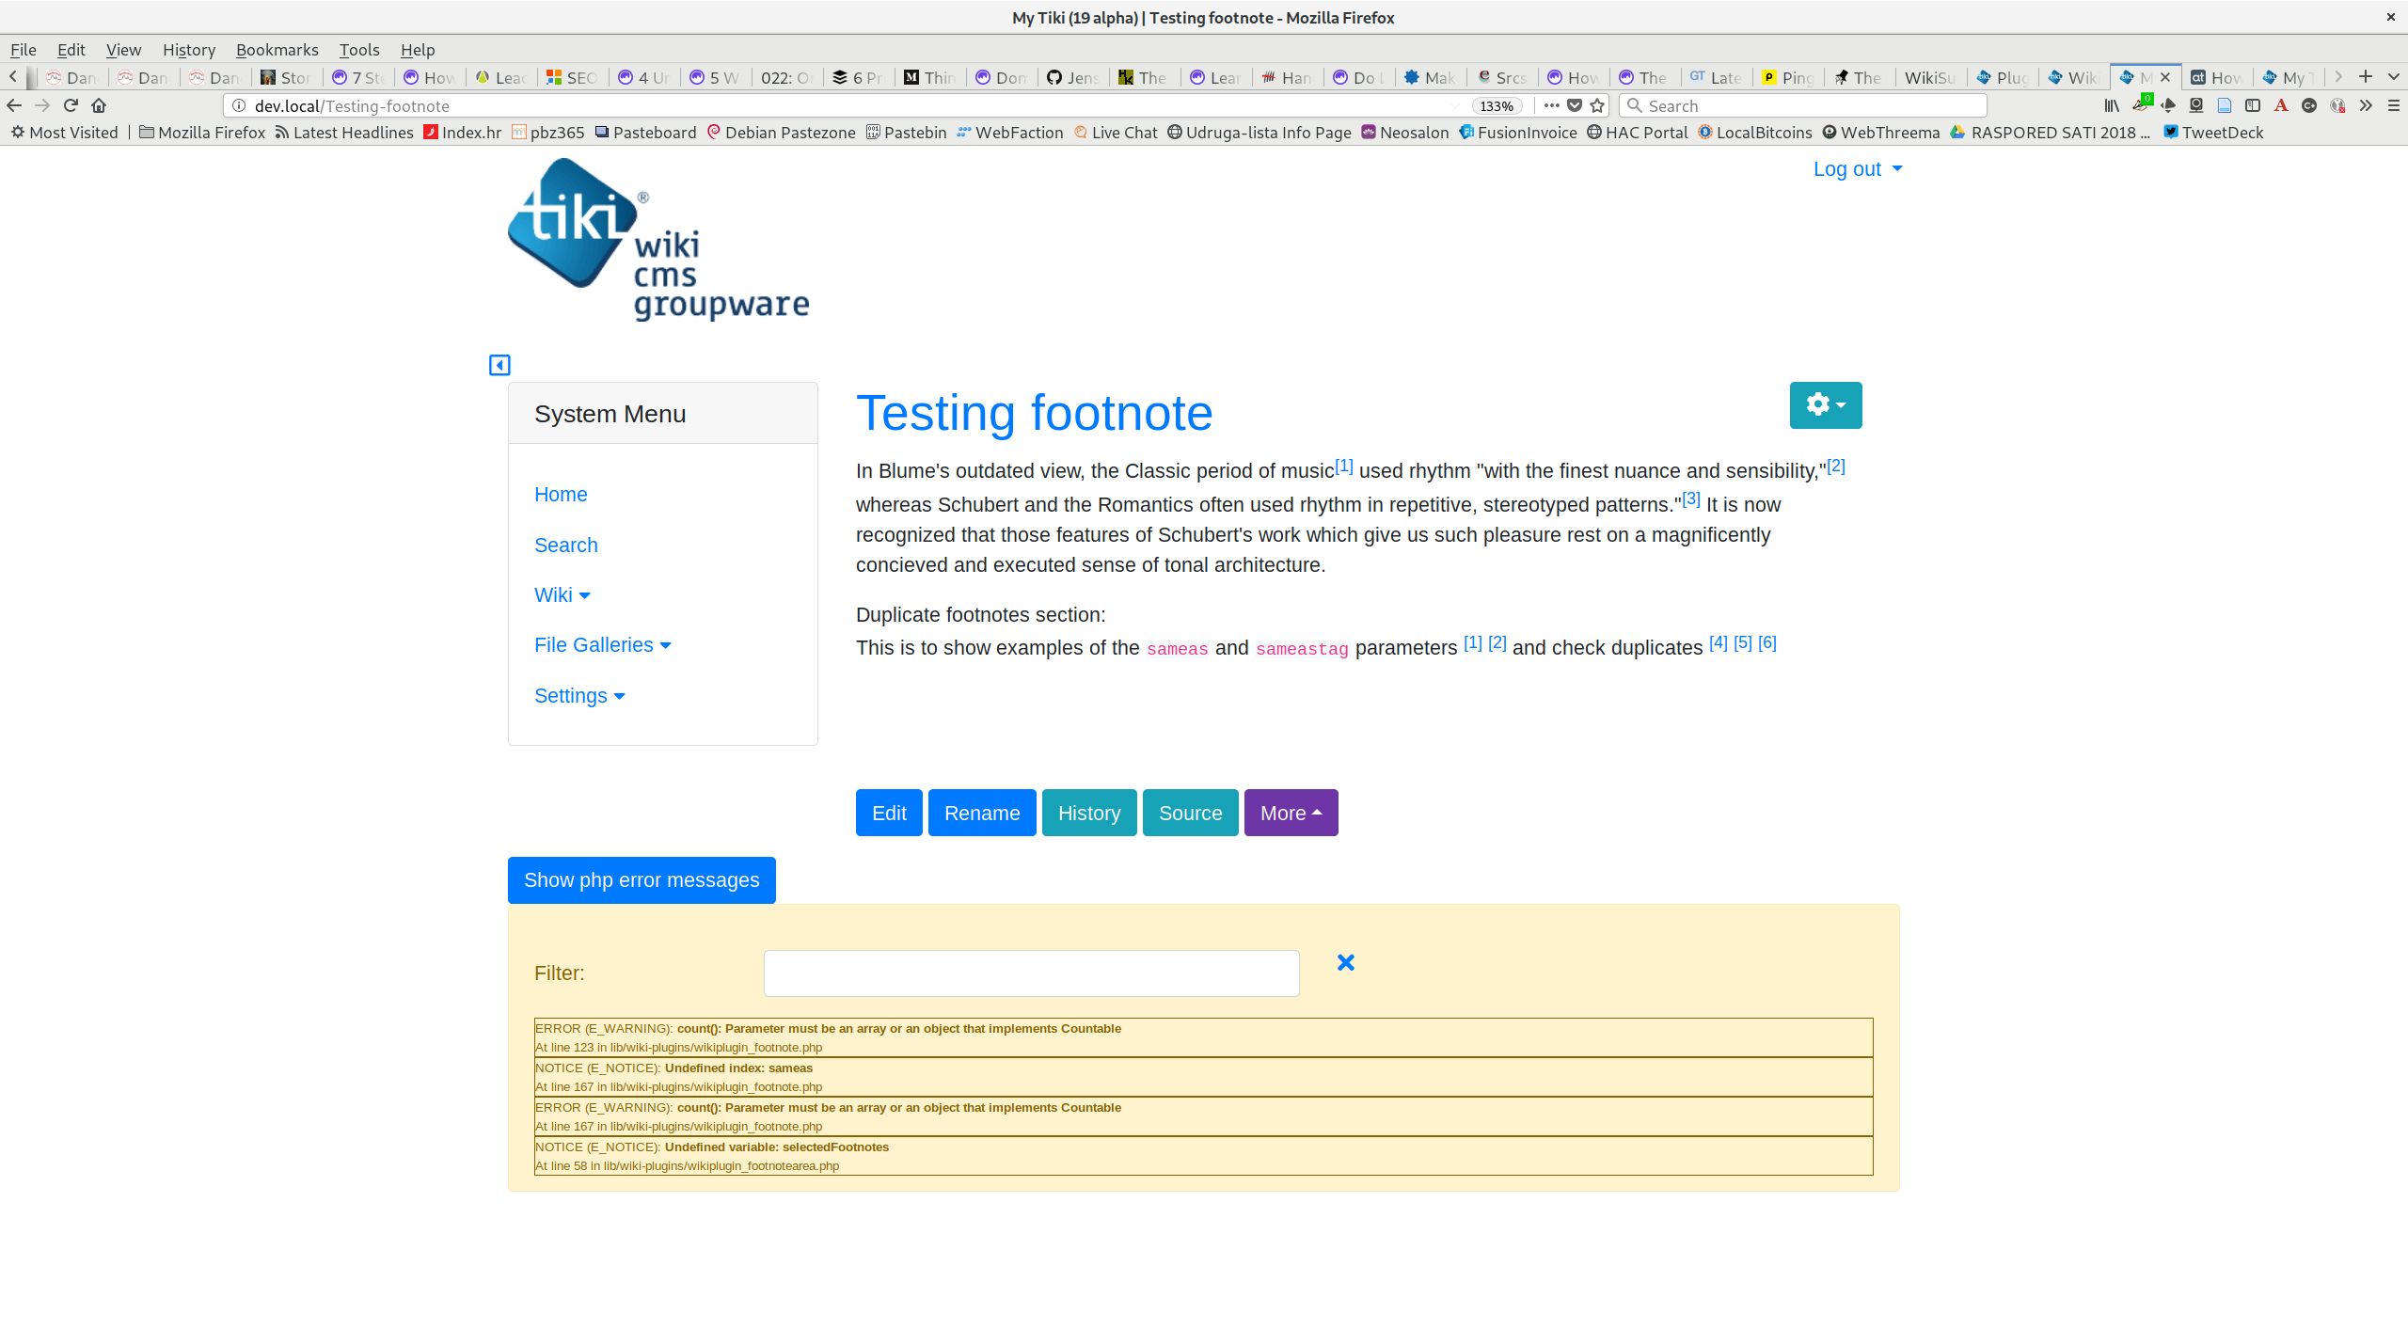Open Firefox Library icon
Image resolution: width=2408 pixels, height=1329 pixels.
click(x=2112, y=105)
